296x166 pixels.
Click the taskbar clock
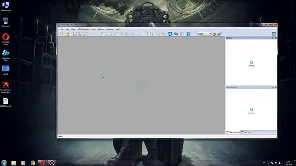tap(288, 163)
